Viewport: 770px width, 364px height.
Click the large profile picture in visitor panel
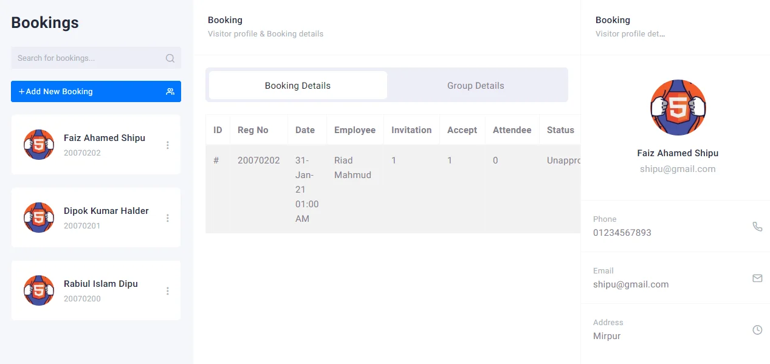678,108
